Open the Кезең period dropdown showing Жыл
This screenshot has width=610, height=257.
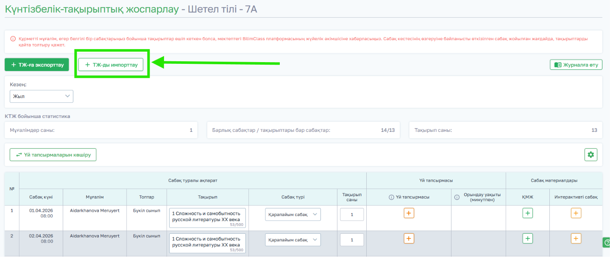point(42,96)
